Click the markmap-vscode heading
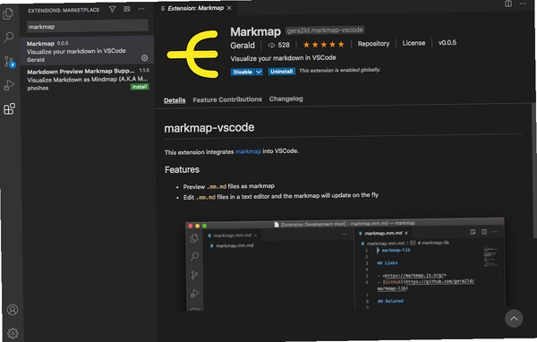Image resolution: width=537 pixels, height=342 pixels. (209, 128)
